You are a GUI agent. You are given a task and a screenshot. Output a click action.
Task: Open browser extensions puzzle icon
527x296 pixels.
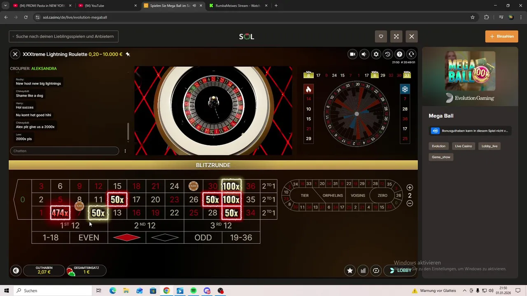486,17
